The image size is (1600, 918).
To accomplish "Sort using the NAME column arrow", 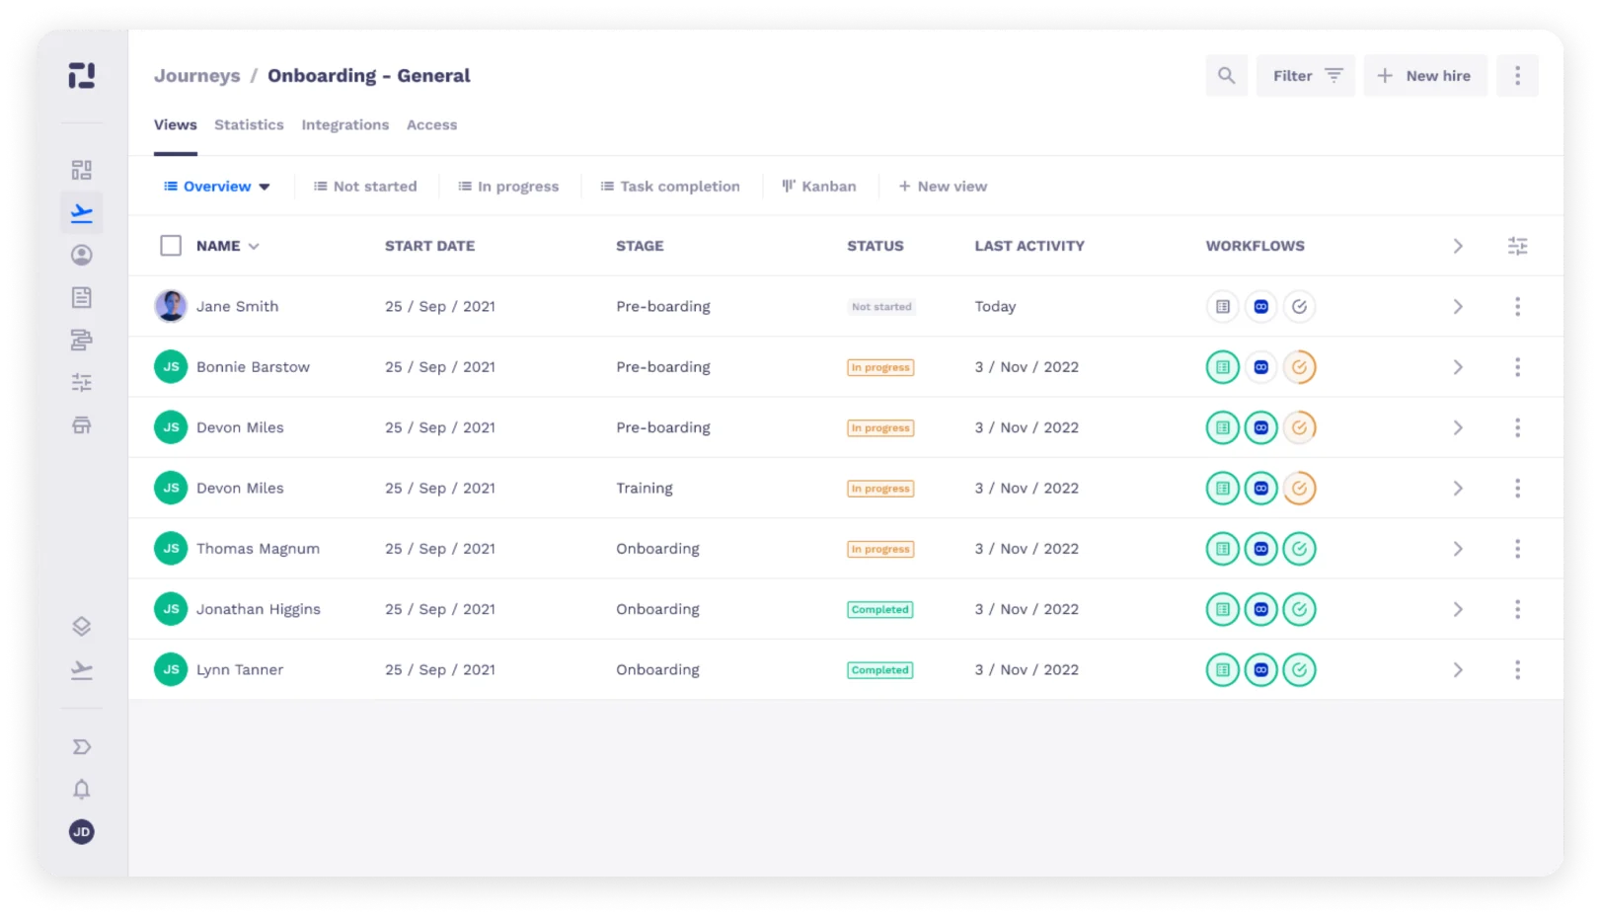I will [x=254, y=247].
